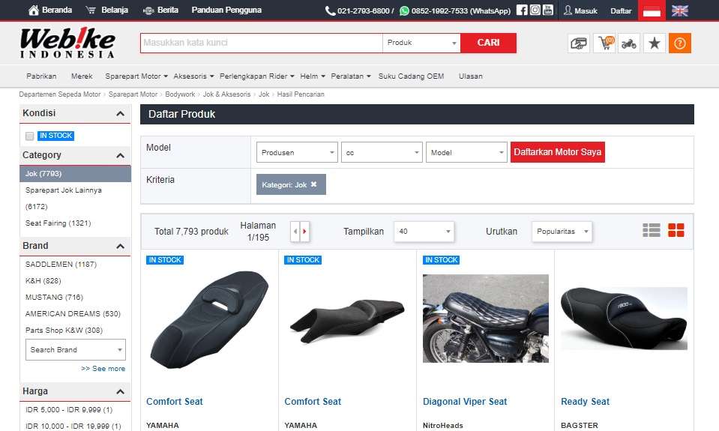Open Helm menu
Viewport: 719px width, 431px height.
point(313,76)
